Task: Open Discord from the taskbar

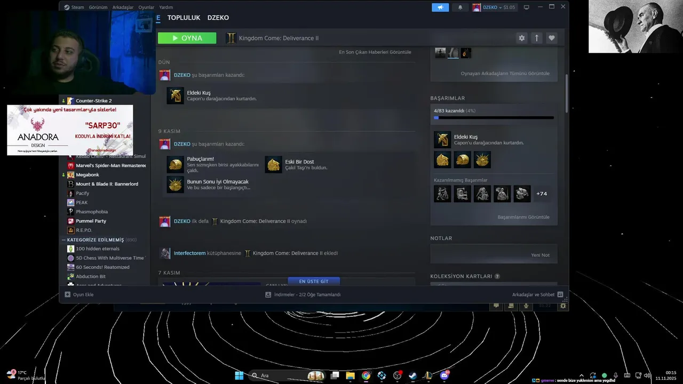Action: pyautogui.click(x=444, y=375)
